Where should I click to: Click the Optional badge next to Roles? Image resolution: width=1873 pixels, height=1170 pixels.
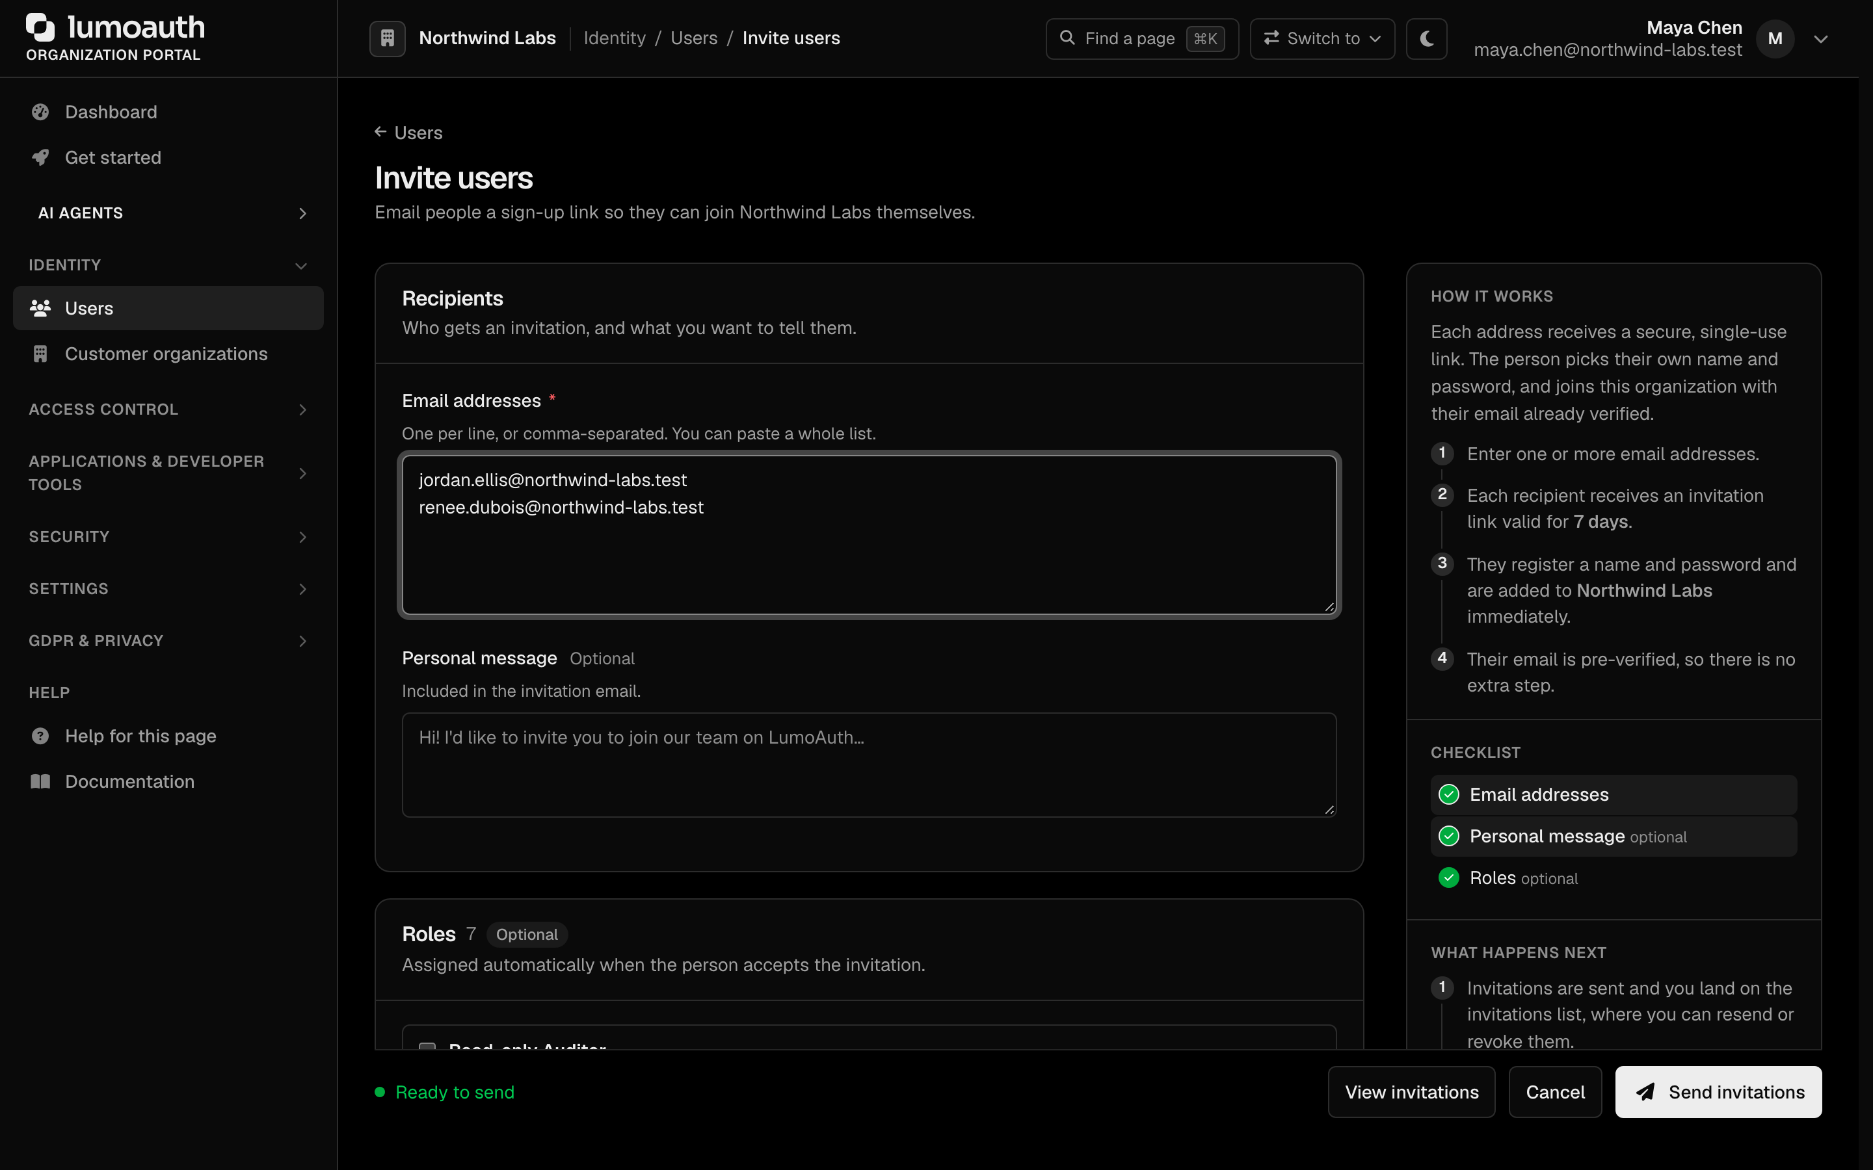click(526, 935)
